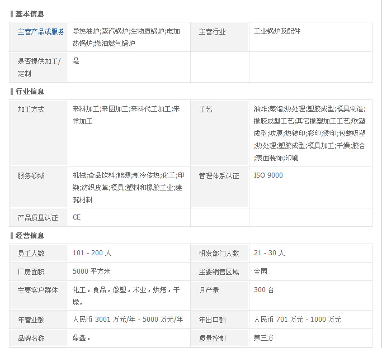The width and height of the screenshot is (382, 348).
Task: Select the 经营信息 section heading
Action: (x=30, y=236)
